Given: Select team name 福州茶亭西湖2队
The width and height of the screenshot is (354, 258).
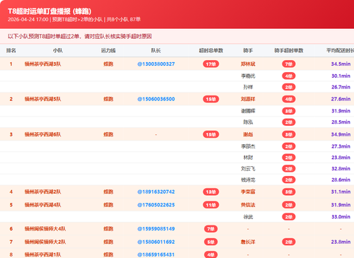Looking at the screenshot, I should pyautogui.click(x=42, y=192).
